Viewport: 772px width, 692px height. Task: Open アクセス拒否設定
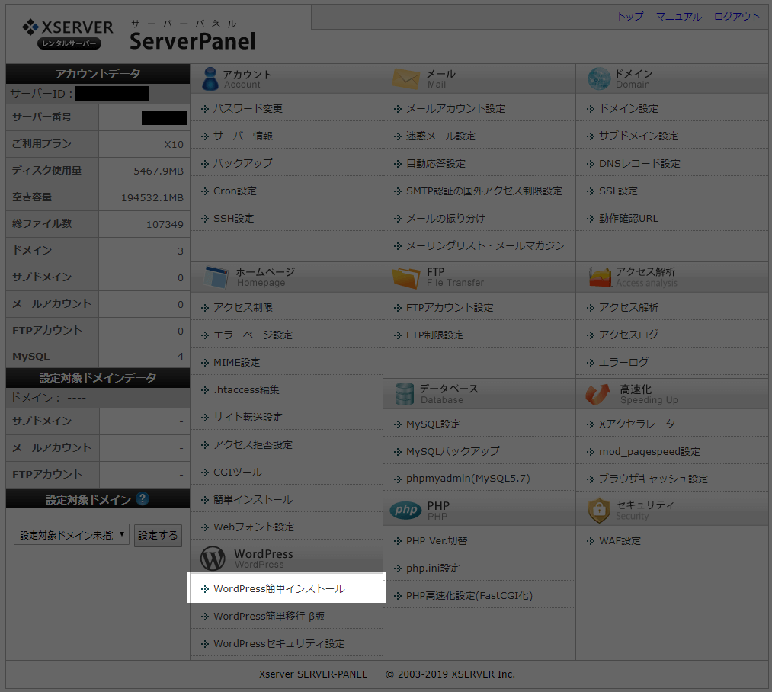252,445
